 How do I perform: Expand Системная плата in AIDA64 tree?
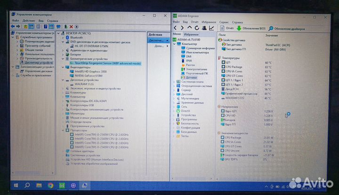tap(174, 82)
